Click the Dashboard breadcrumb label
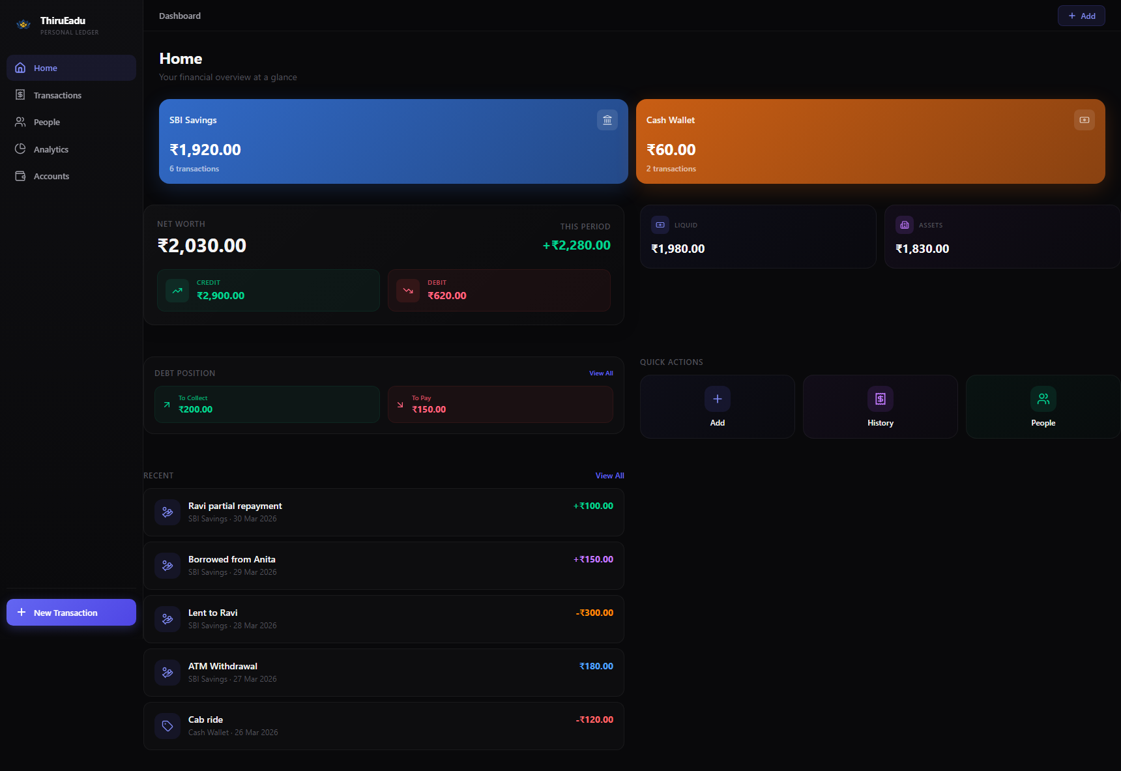 [179, 16]
